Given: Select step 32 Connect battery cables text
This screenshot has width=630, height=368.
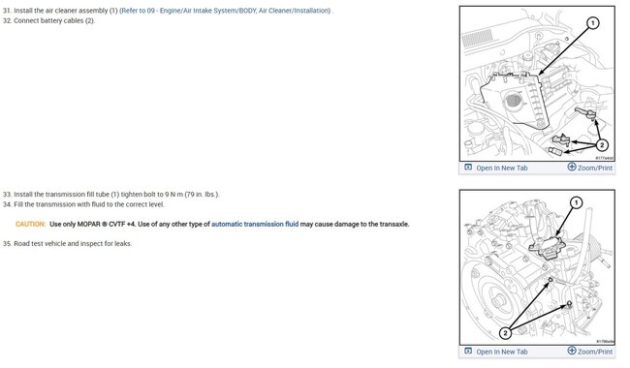Looking at the screenshot, I should point(49,21).
